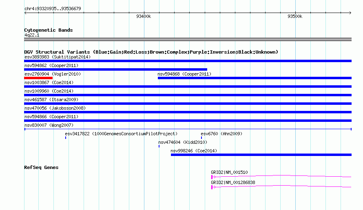Click the chr4:93320935..93536679 coordinate label
This screenshot has height=210, width=363.
point(53,9)
